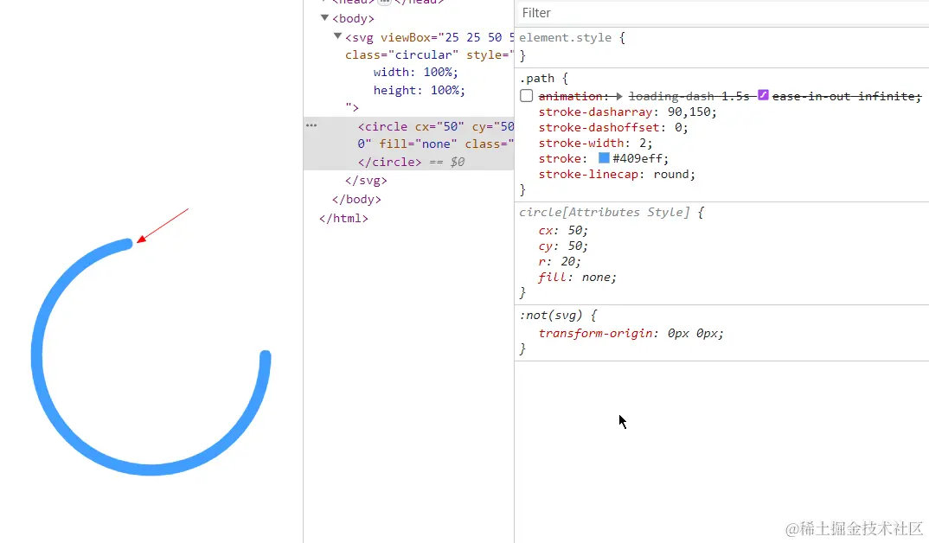
Task: Click the cy: 50 attribute style
Action: click(x=563, y=246)
